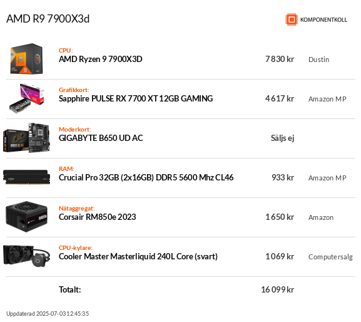361x322 pixels.
Task: Click the Cooler Master liquid cooler image
Action: click(x=26, y=256)
